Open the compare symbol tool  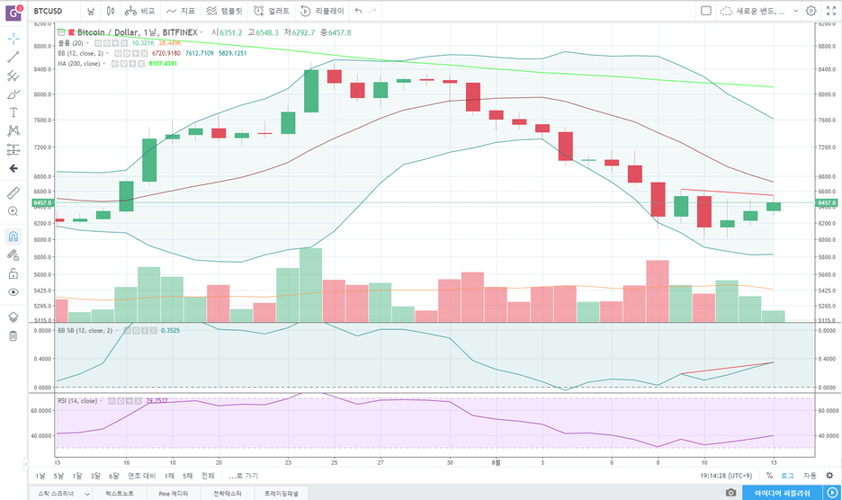pos(139,11)
